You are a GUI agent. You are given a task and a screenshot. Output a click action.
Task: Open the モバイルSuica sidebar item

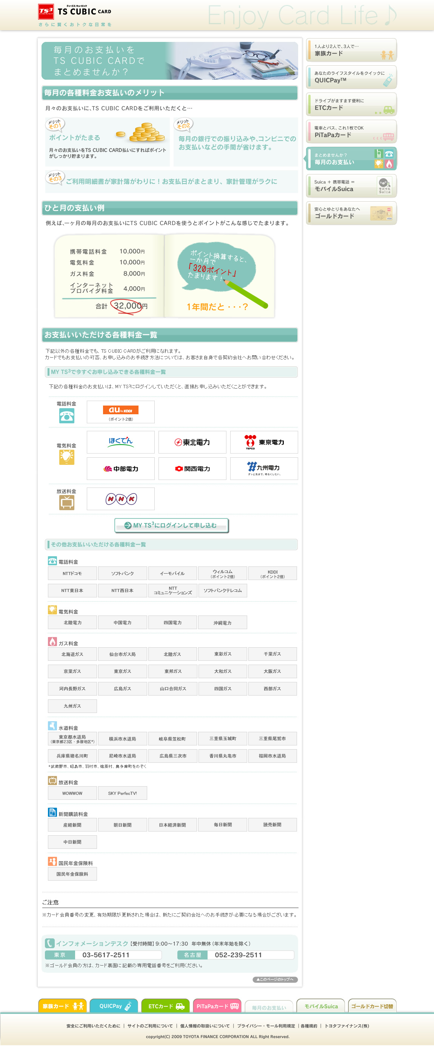pyautogui.click(x=351, y=186)
